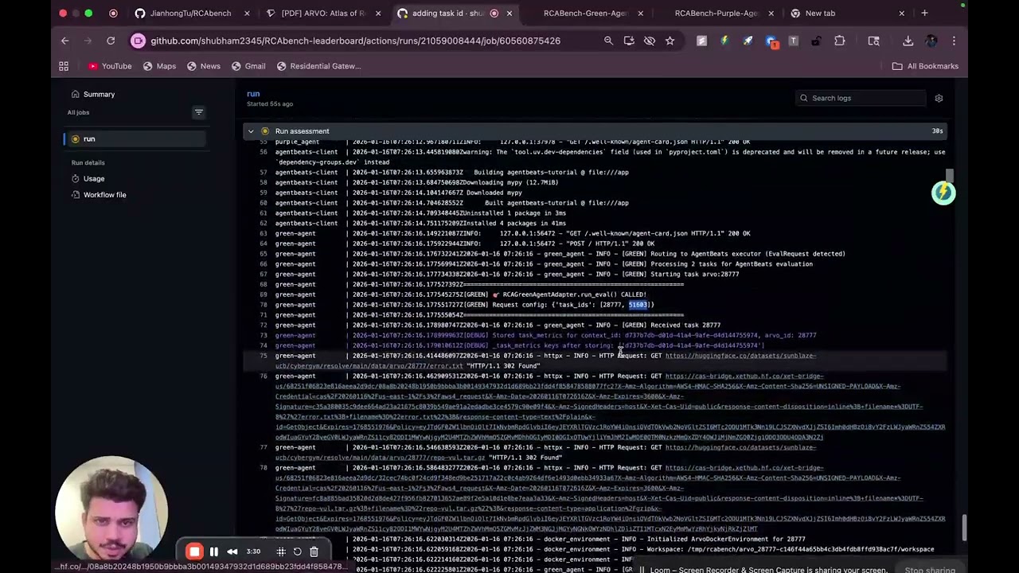Open the zoom magnifier icon in address bar
The width and height of the screenshot is (1019, 573).
coord(608,41)
